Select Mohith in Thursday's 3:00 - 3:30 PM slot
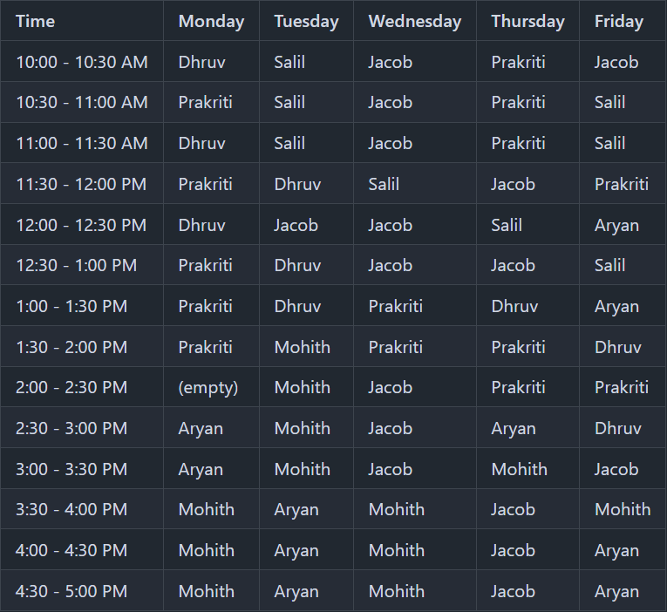The image size is (667, 612). [x=519, y=469]
